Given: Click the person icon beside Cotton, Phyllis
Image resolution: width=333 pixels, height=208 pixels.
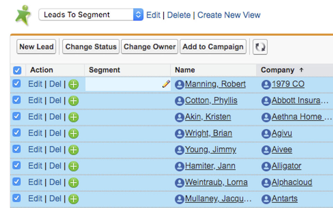Looking at the screenshot, I should [179, 101].
